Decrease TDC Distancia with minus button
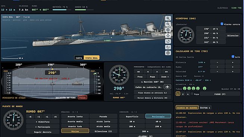The width and height of the screenshot is (244, 137). point(218,62)
